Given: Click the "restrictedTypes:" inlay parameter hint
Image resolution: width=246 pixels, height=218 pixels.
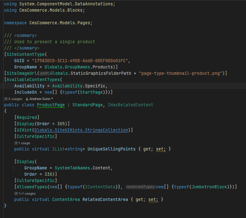Looking at the screenshot, I should [x=140, y=187].
